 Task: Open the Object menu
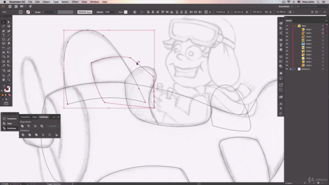point(46,2)
